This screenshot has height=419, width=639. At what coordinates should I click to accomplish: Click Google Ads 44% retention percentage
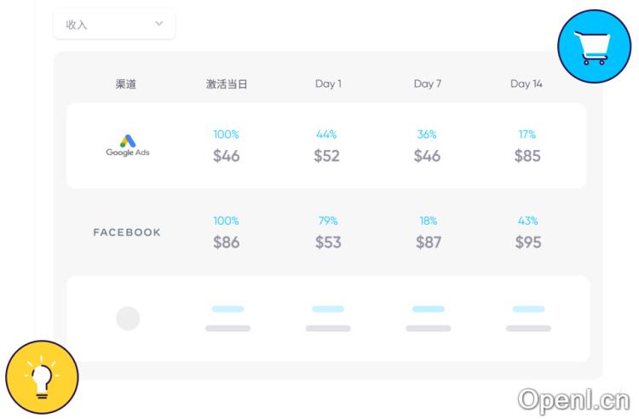(x=327, y=135)
